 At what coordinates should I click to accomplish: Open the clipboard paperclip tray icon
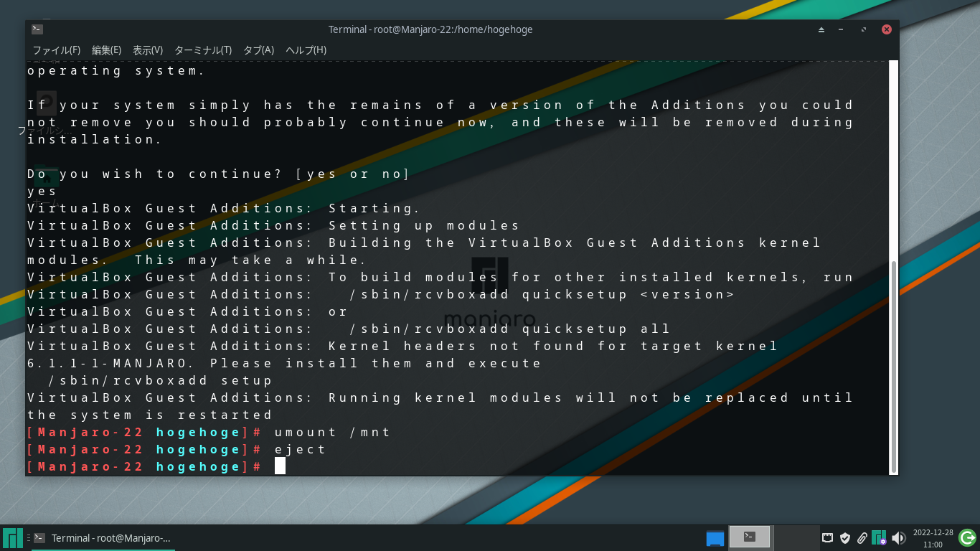point(862,537)
